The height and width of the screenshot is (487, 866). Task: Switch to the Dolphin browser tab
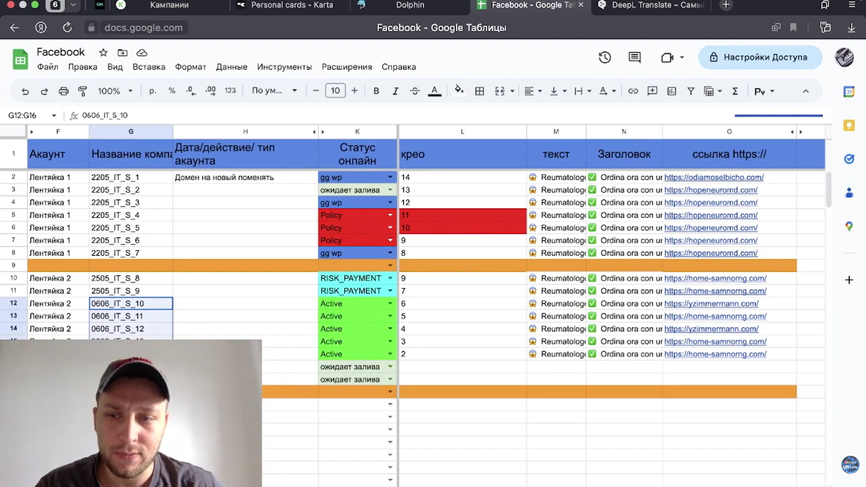410,5
